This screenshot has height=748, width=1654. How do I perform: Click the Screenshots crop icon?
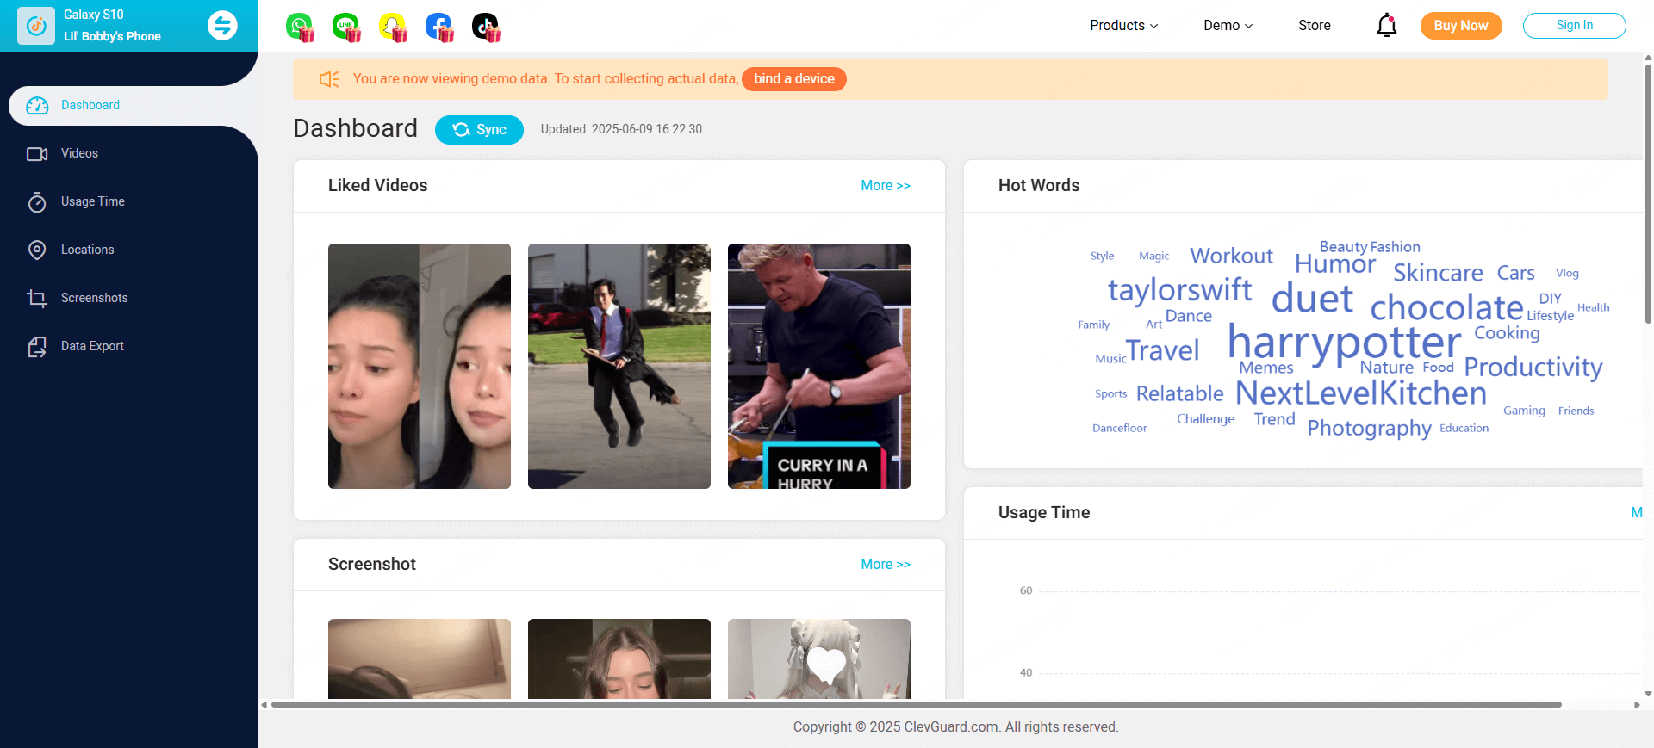[37, 298]
